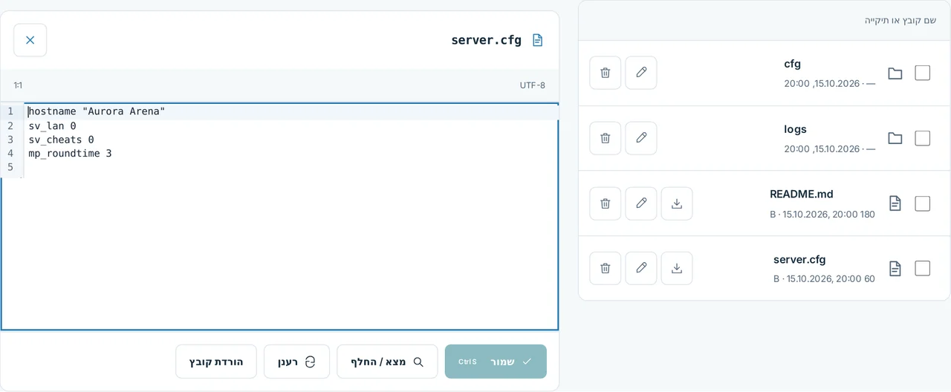
Task: Delete README.md using trash icon
Action: pos(606,203)
